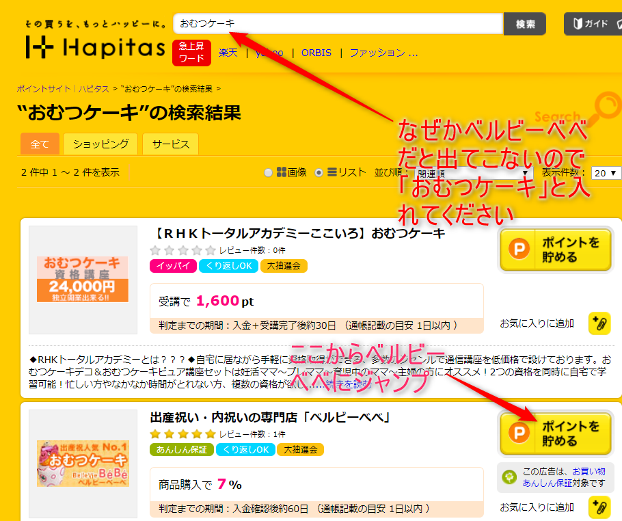
Task: Click お気に入りに追加 text for ベルビーベベ
Action: tap(537, 507)
